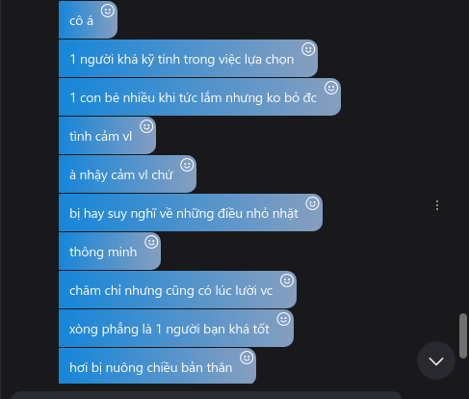Select "hơi bị nuông chiều bản thân" bubble
The width and height of the screenshot is (469, 399).
pos(157,366)
